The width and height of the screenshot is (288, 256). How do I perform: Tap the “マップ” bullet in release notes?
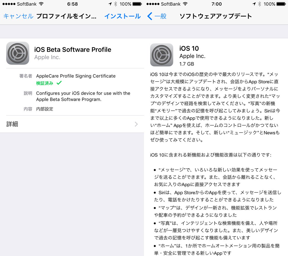coord(215,211)
